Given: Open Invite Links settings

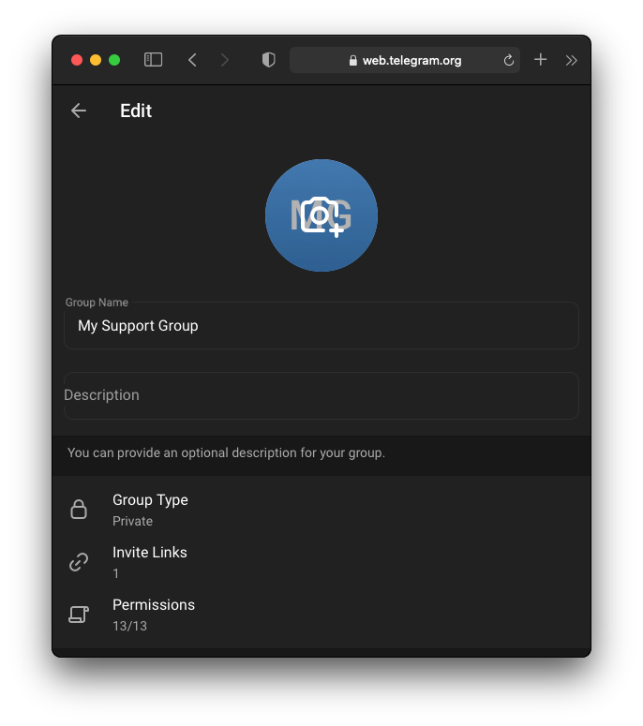Looking at the screenshot, I should coord(321,562).
